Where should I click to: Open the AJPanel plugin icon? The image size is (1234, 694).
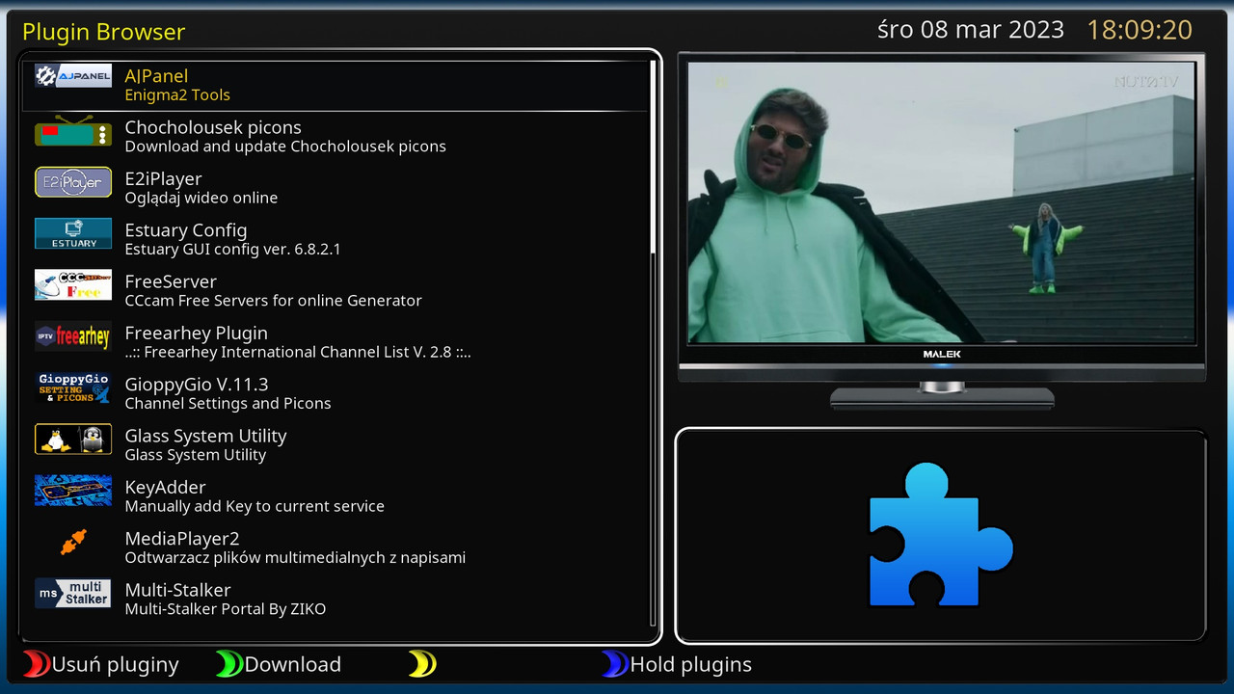[73, 76]
